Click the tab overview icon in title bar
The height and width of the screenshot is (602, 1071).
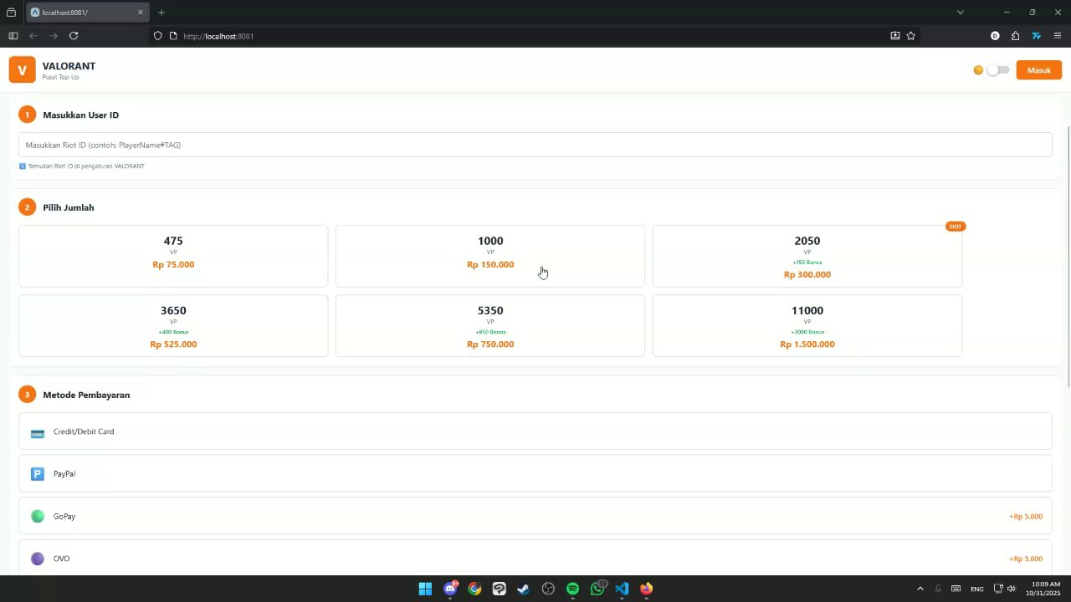point(11,13)
